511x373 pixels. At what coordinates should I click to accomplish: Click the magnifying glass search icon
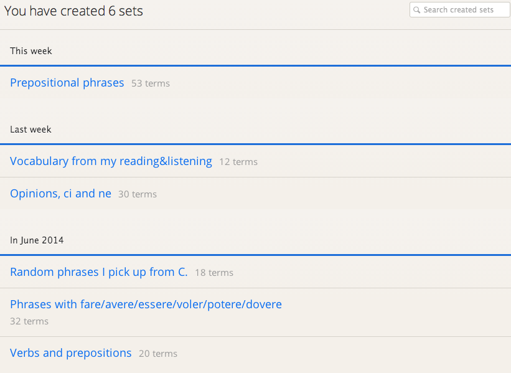pyautogui.click(x=417, y=10)
